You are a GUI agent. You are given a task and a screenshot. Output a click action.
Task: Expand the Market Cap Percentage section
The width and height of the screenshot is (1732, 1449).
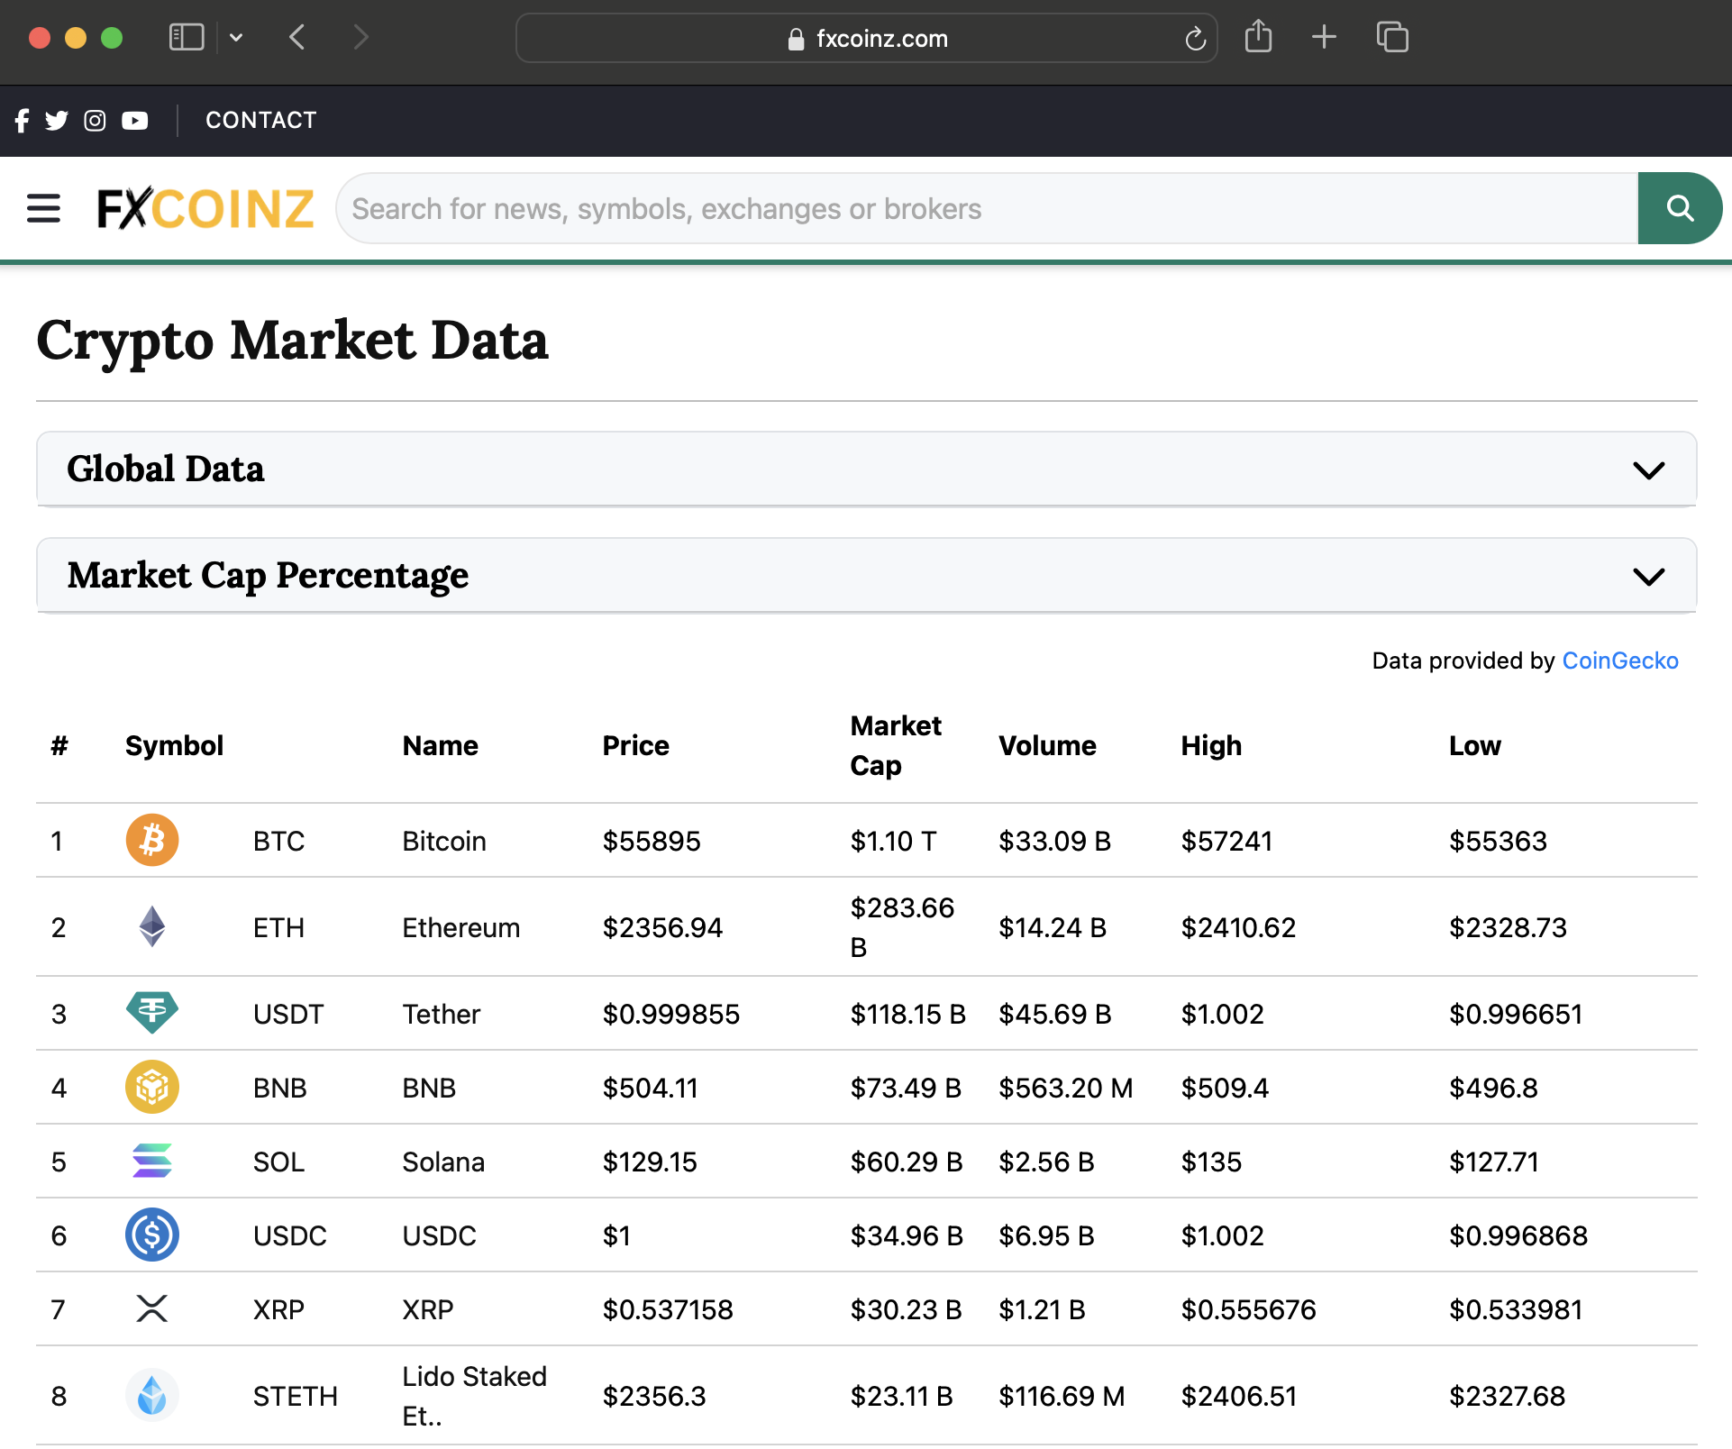pyautogui.click(x=866, y=575)
